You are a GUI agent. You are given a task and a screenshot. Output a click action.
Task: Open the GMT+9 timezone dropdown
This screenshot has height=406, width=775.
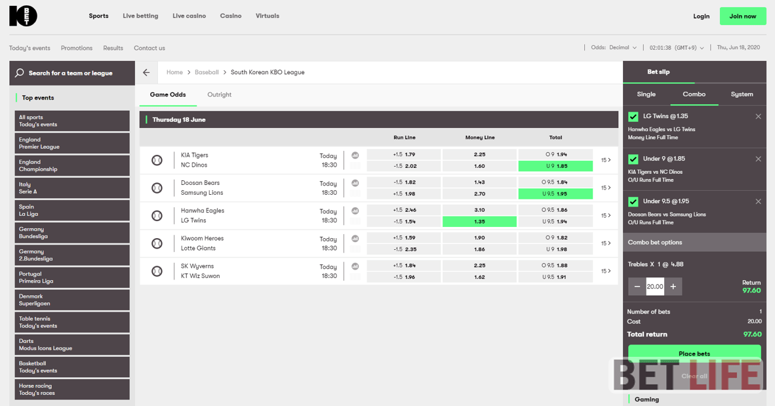coord(677,48)
